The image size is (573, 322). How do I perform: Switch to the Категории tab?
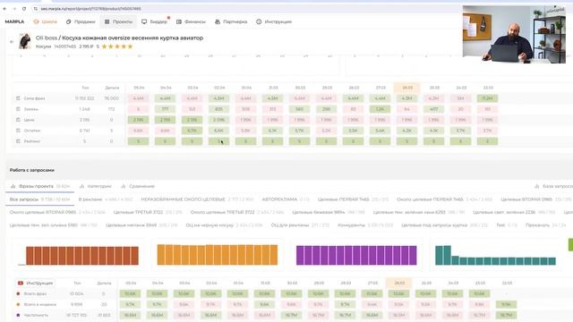(96, 186)
